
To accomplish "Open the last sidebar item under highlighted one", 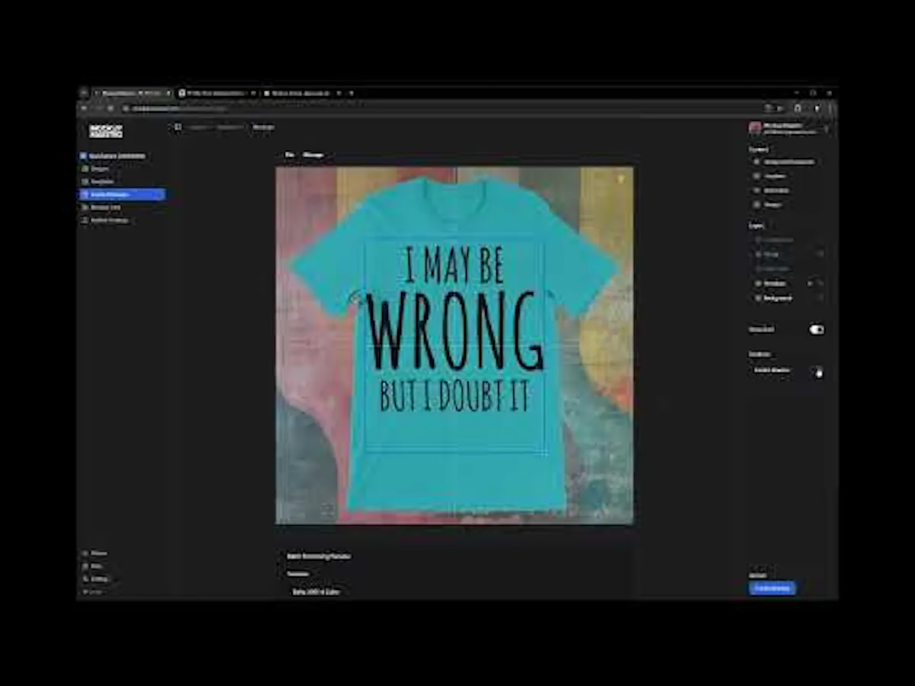I will point(105,220).
